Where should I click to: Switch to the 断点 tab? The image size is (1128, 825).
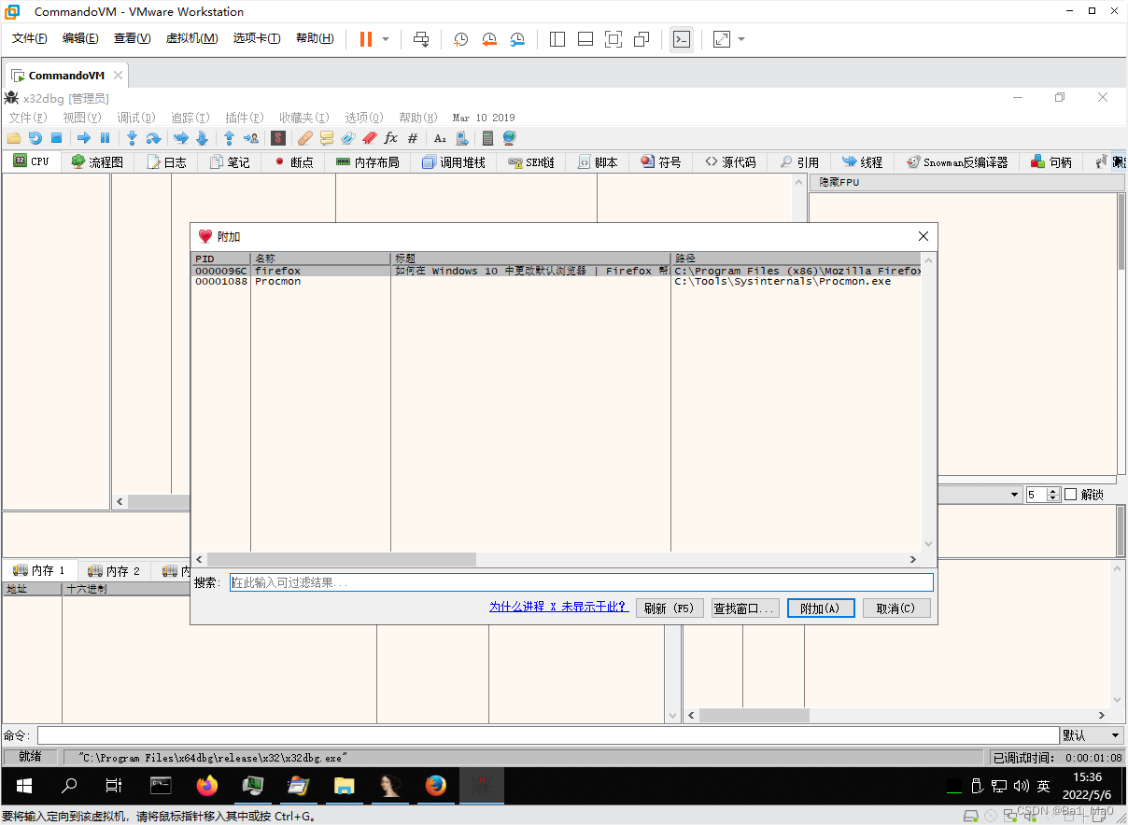(293, 162)
